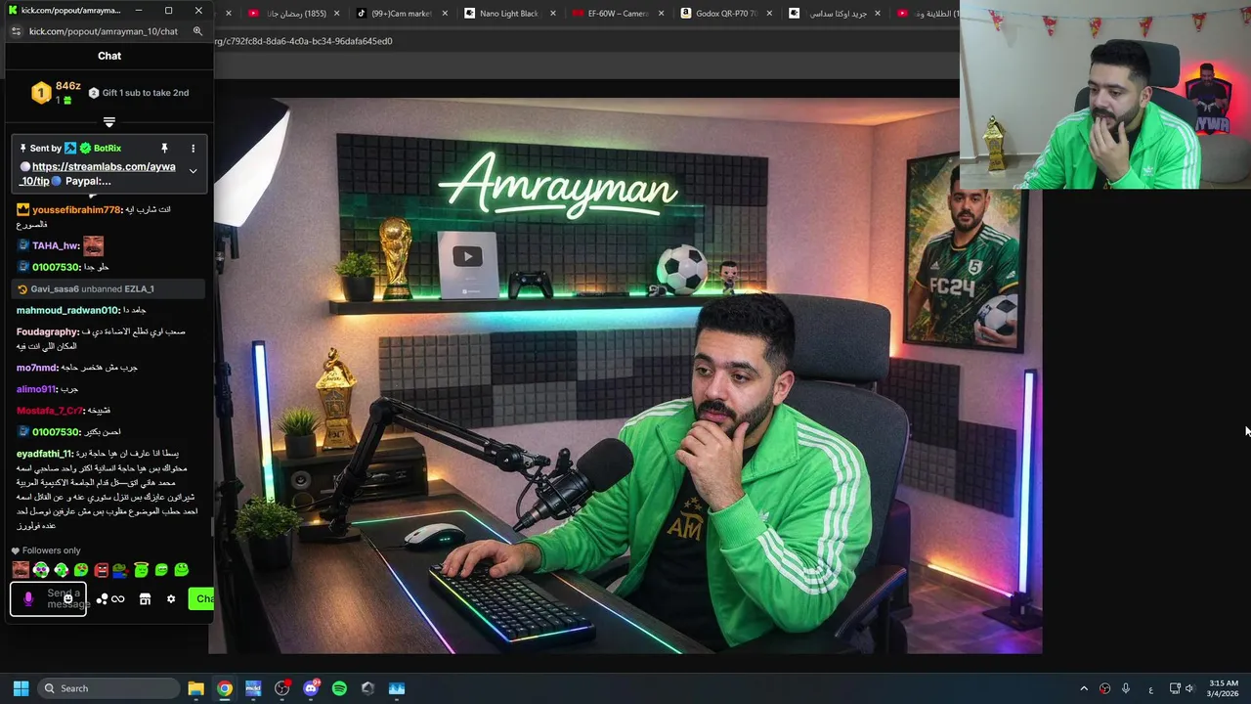Viewport: 1251px width, 704px height.
Task: Open Spotify from taskbar
Action: (x=339, y=688)
